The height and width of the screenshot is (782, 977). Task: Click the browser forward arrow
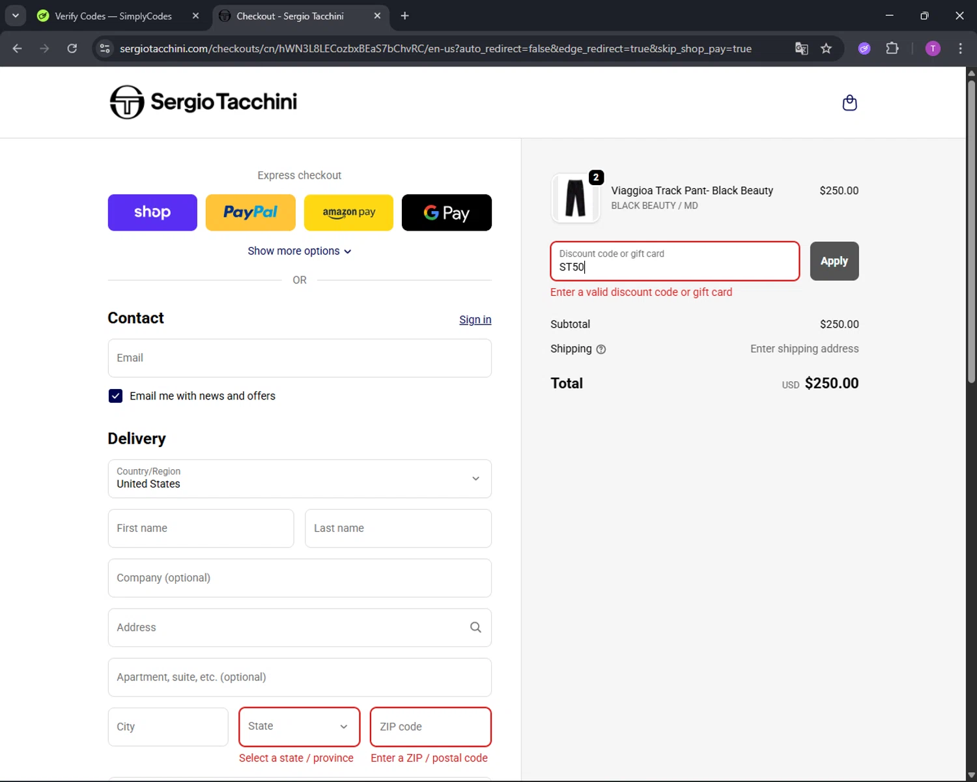[44, 48]
